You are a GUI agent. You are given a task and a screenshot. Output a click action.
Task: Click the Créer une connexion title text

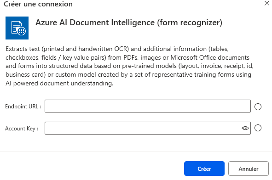38,4
